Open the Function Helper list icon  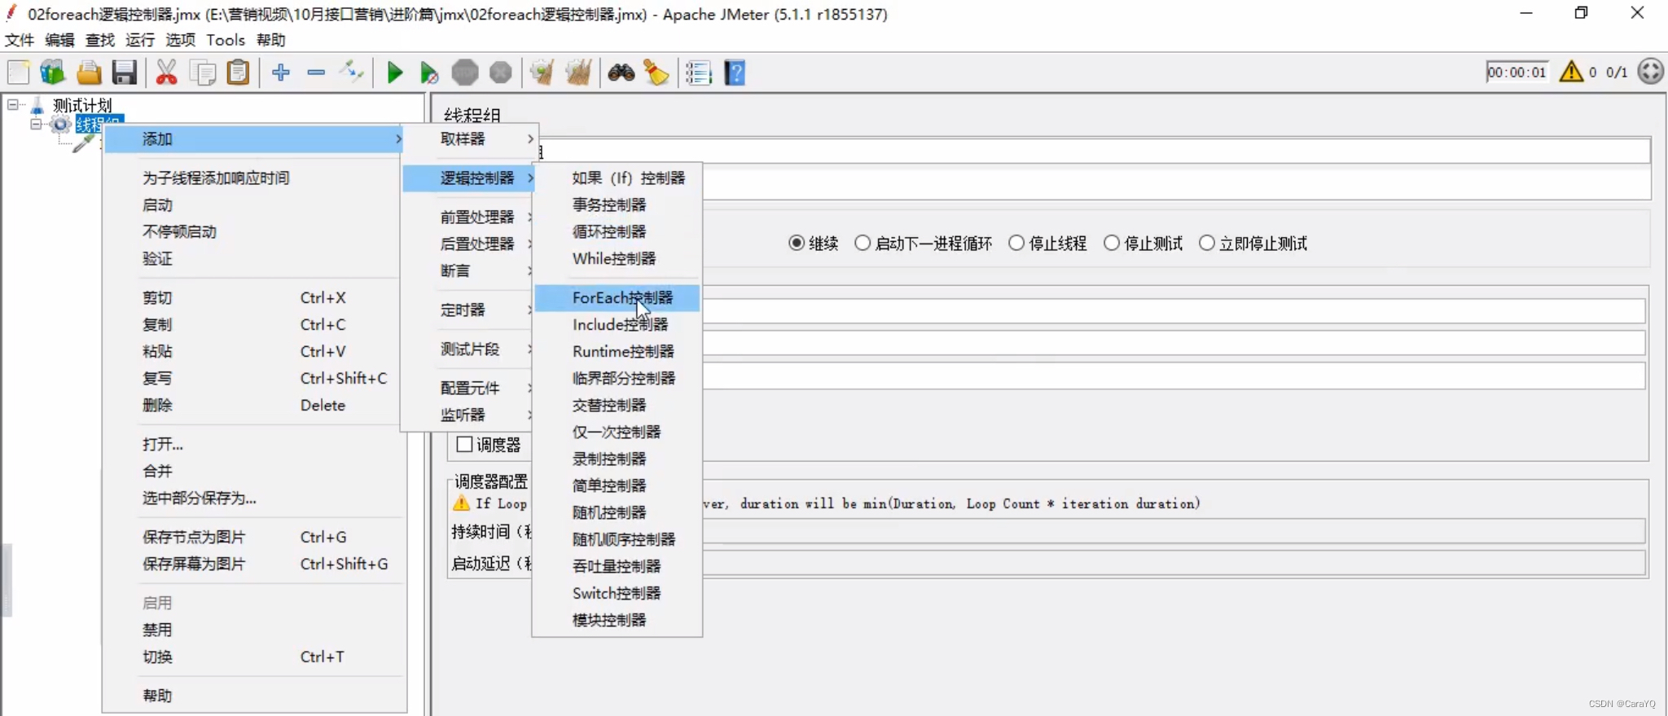[699, 72]
